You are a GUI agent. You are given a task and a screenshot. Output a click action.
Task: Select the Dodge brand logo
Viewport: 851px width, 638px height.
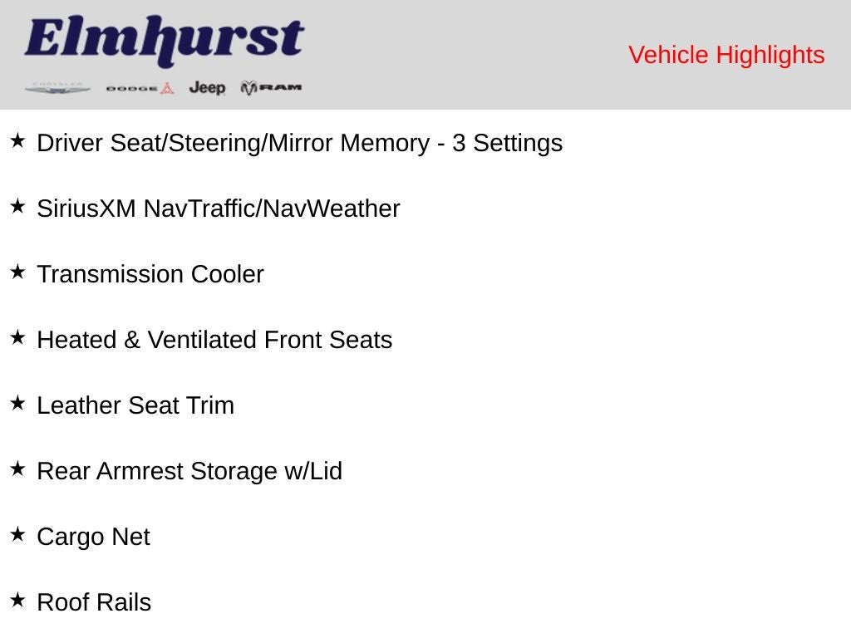coord(140,88)
